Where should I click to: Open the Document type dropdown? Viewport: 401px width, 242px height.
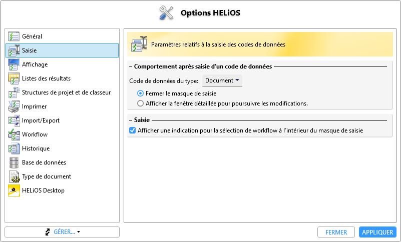click(x=222, y=80)
